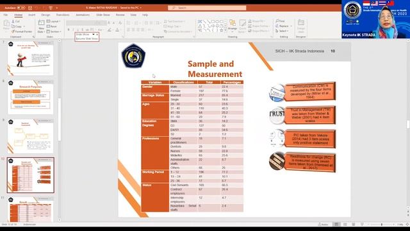This screenshot has height=231, width=410.
Task: Activate the Format Painter
Action: 22,31
